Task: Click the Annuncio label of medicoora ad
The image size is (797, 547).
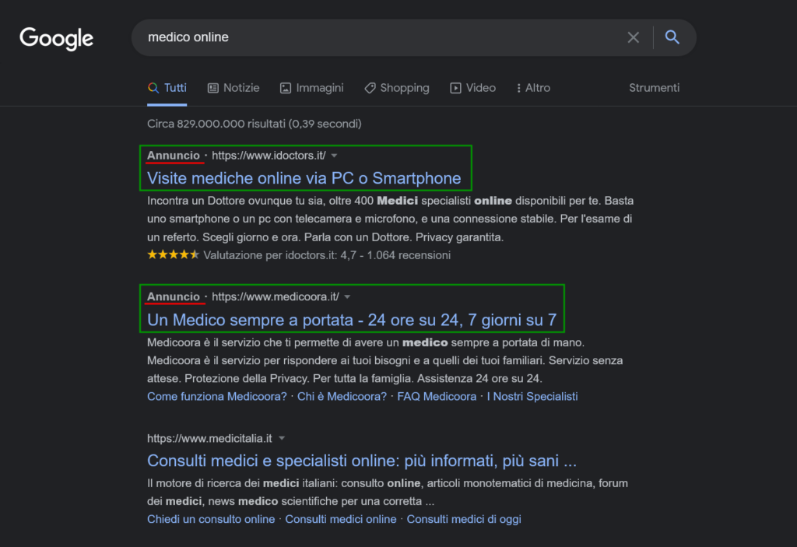Action: 174,297
